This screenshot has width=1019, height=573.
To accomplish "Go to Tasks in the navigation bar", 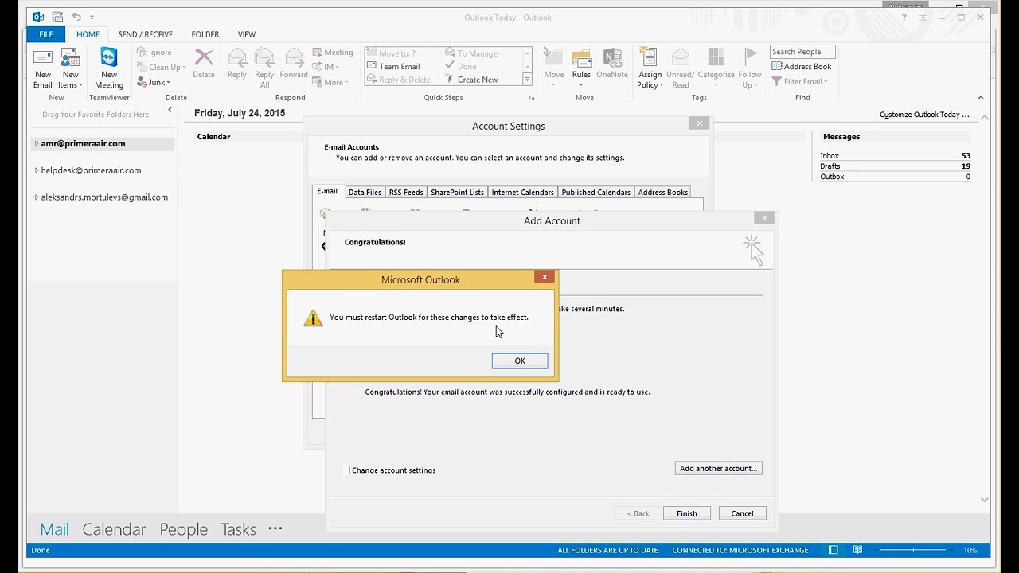I will tap(238, 529).
